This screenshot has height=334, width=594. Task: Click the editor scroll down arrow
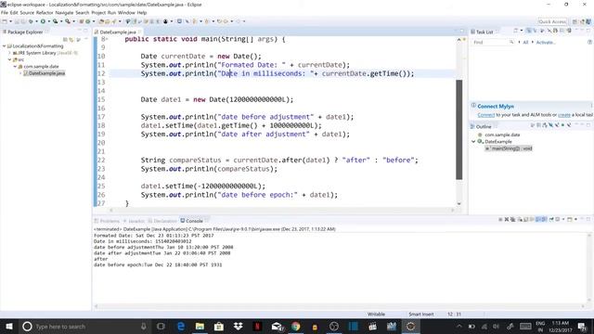click(458, 204)
